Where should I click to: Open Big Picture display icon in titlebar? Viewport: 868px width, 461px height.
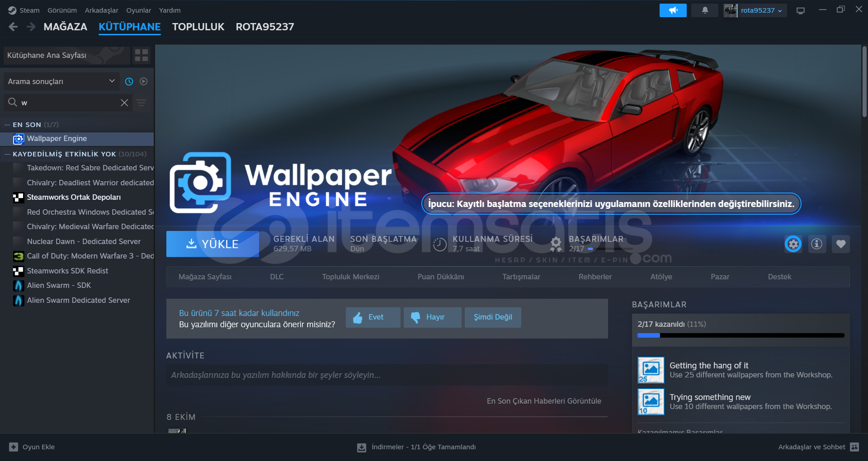800,10
